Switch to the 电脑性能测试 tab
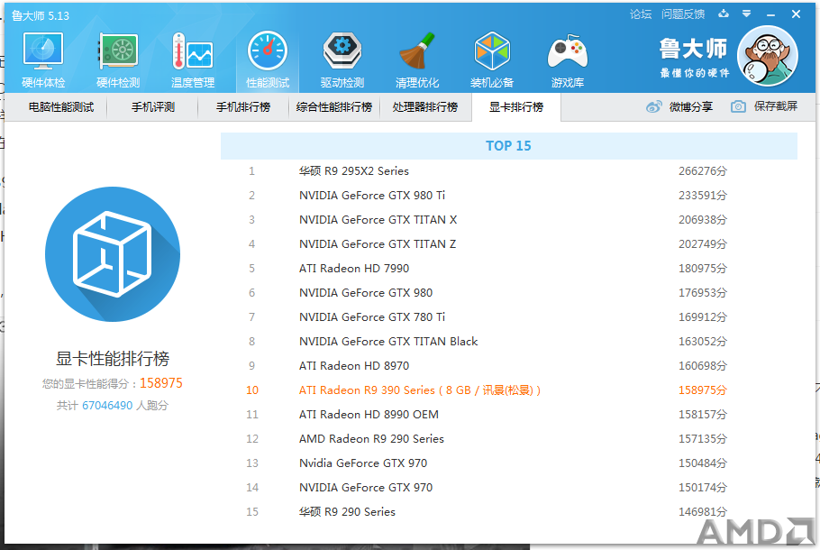Image resolution: width=820 pixels, height=550 pixels. coord(61,107)
